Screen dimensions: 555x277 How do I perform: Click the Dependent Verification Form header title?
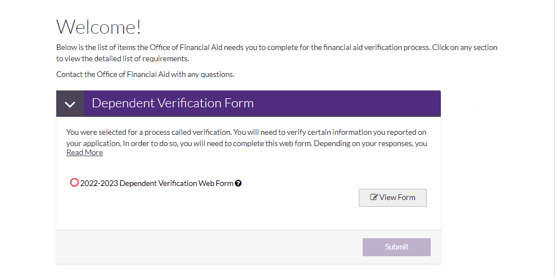pyautogui.click(x=173, y=103)
